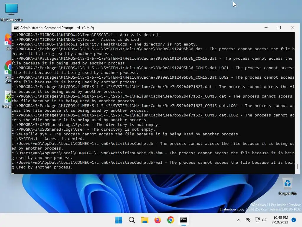
Task: Click the Command Prompt taskbar icon
Action: click(183, 220)
